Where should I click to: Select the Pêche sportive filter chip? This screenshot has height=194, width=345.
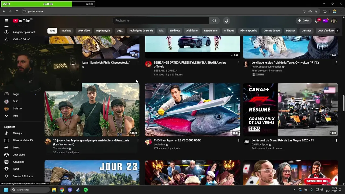click(x=249, y=30)
